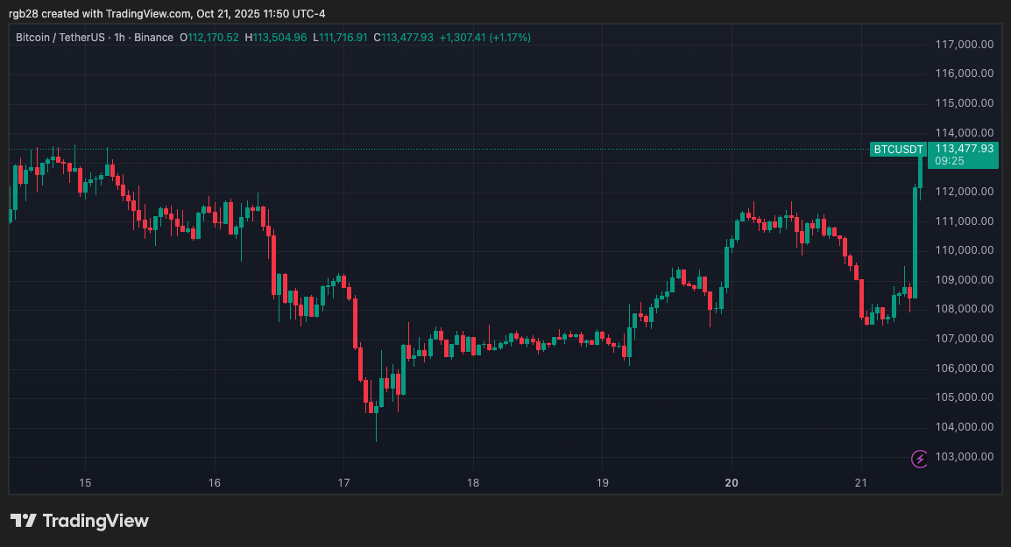Click the close value C113,477.93
This screenshot has height=547, width=1011.
click(x=403, y=38)
